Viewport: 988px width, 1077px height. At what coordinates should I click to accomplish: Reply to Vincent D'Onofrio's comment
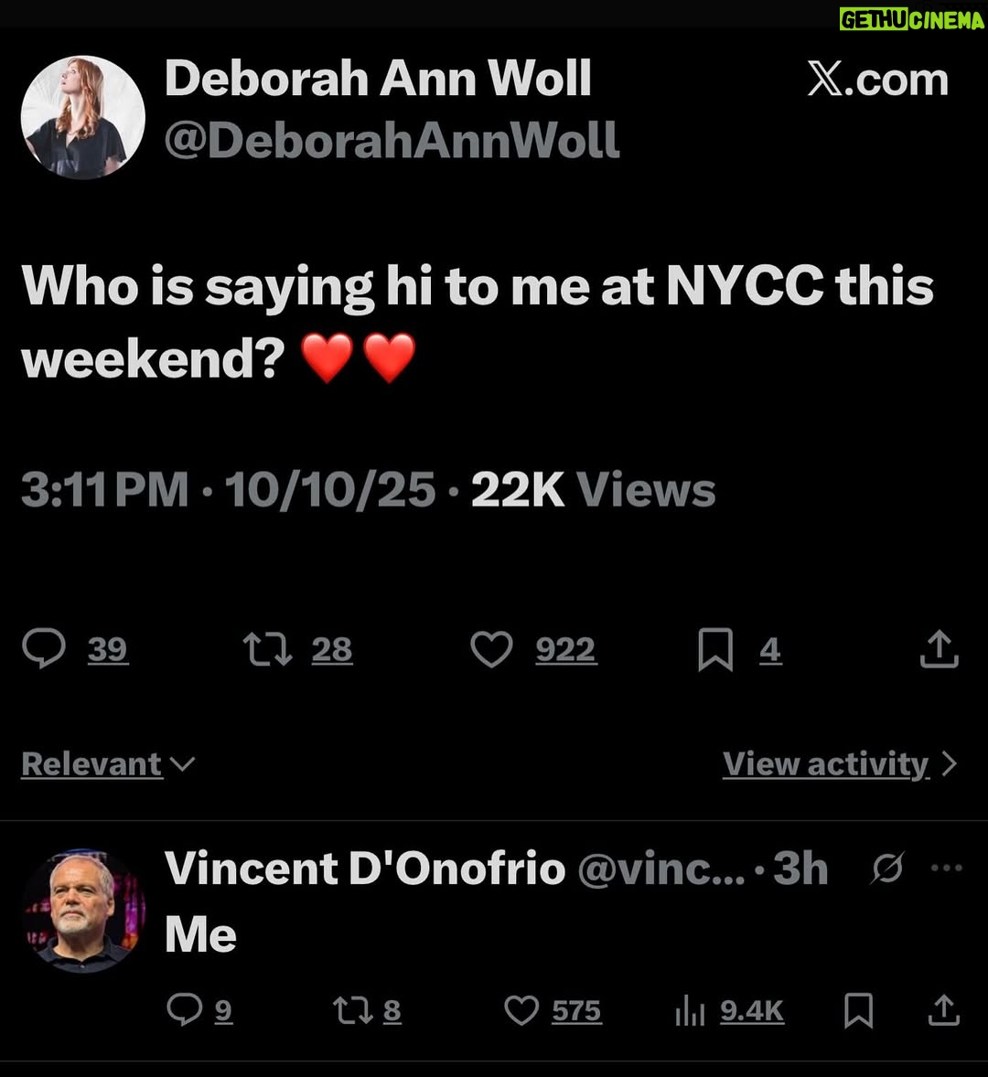[x=185, y=1009]
